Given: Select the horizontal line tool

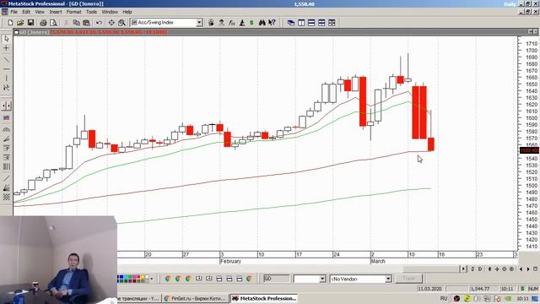Looking at the screenshot, I should 6,69.
